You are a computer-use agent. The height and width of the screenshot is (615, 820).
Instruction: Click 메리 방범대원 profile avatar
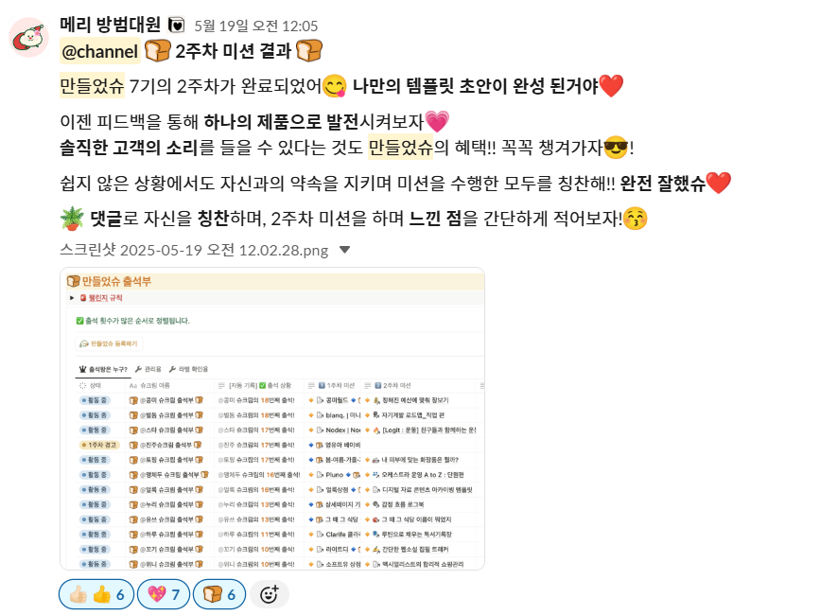tap(28, 37)
